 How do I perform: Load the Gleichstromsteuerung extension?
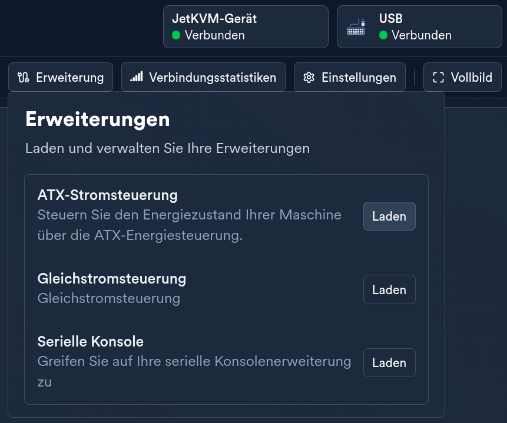pos(389,289)
